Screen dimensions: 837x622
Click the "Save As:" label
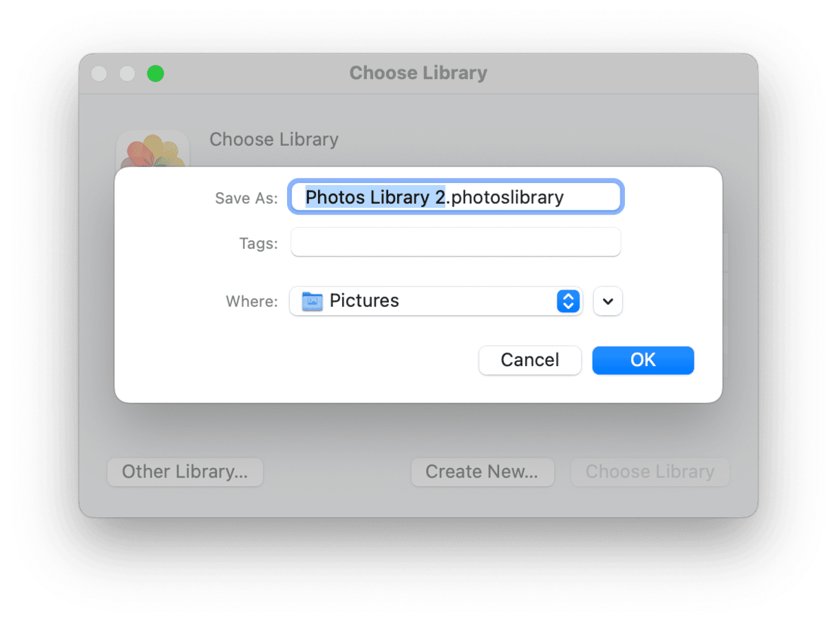pyautogui.click(x=246, y=198)
